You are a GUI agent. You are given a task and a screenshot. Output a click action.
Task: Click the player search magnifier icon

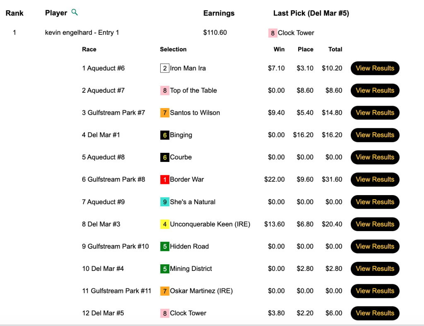[x=75, y=12]
